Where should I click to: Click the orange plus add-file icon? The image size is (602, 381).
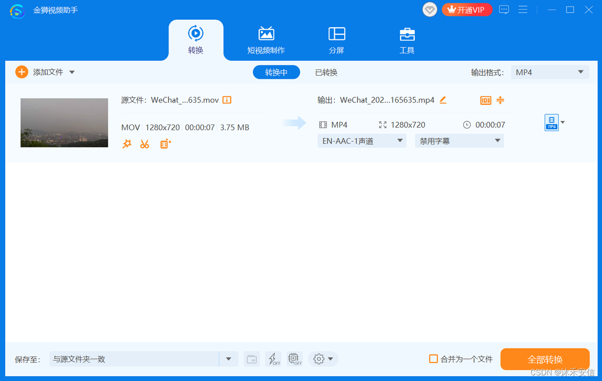[22, 72]
